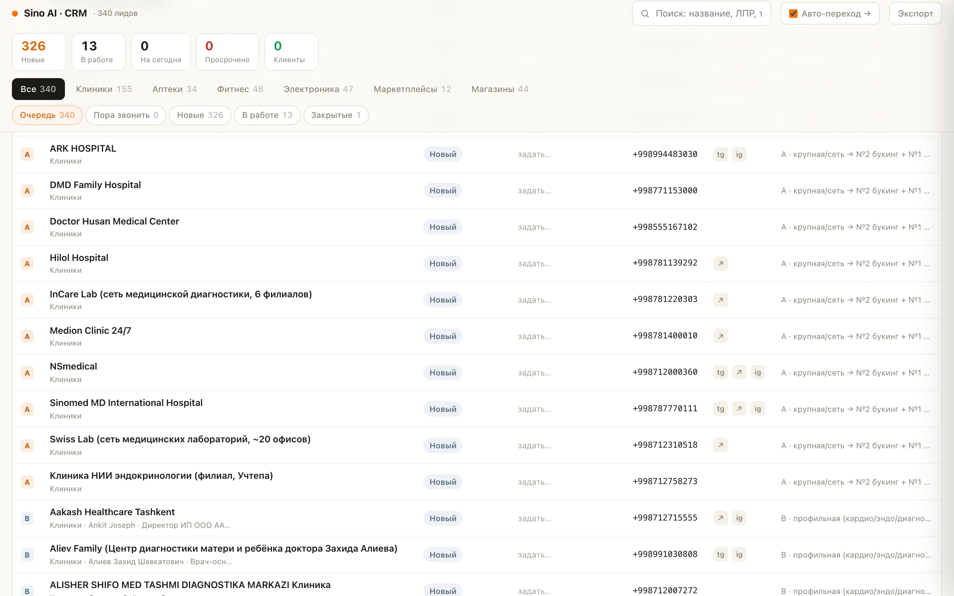The height and width of the screenshot is (596, 954).
Task: Change status Новый for Doctor Husan Medical Center
Action: (x=443, y=227)
